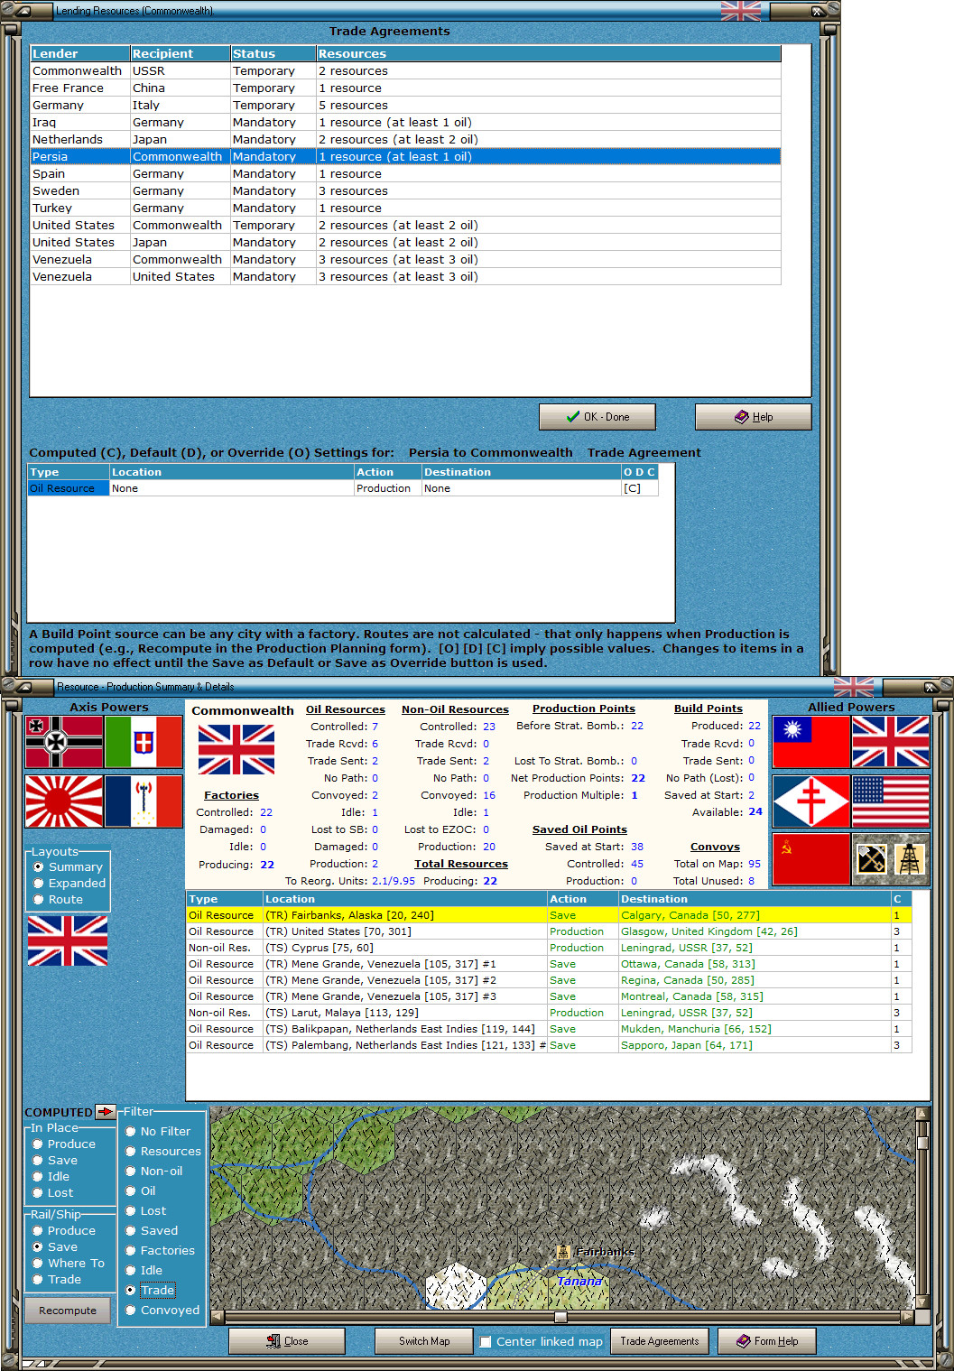Click the Recompute button
Image resolution: width=954 pixels, height=1371 pixels.
point(68,1311)
